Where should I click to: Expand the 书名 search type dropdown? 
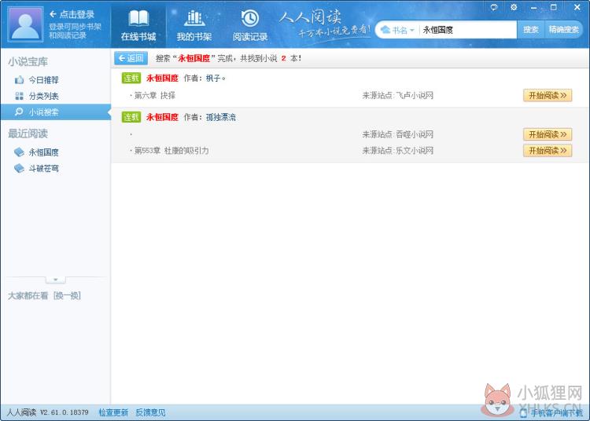click(x=397, y=30)
